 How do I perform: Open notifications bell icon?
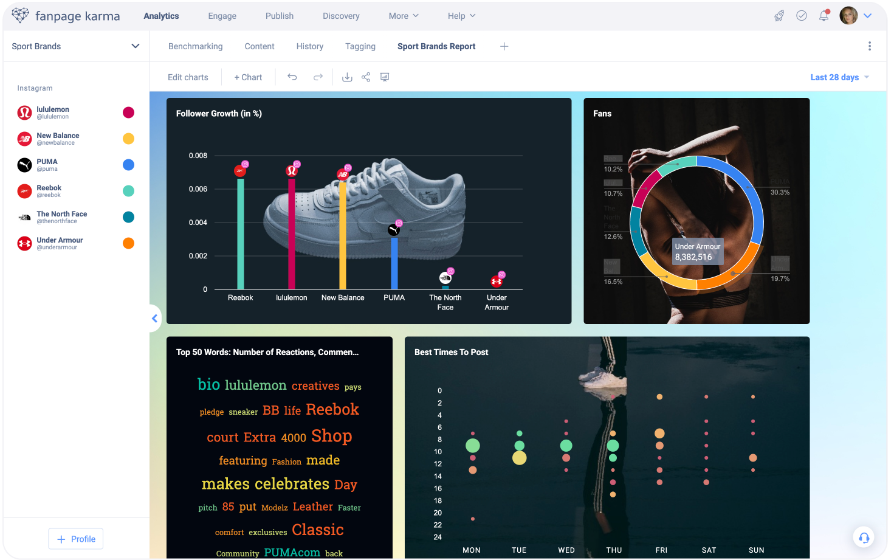(824, 16)
